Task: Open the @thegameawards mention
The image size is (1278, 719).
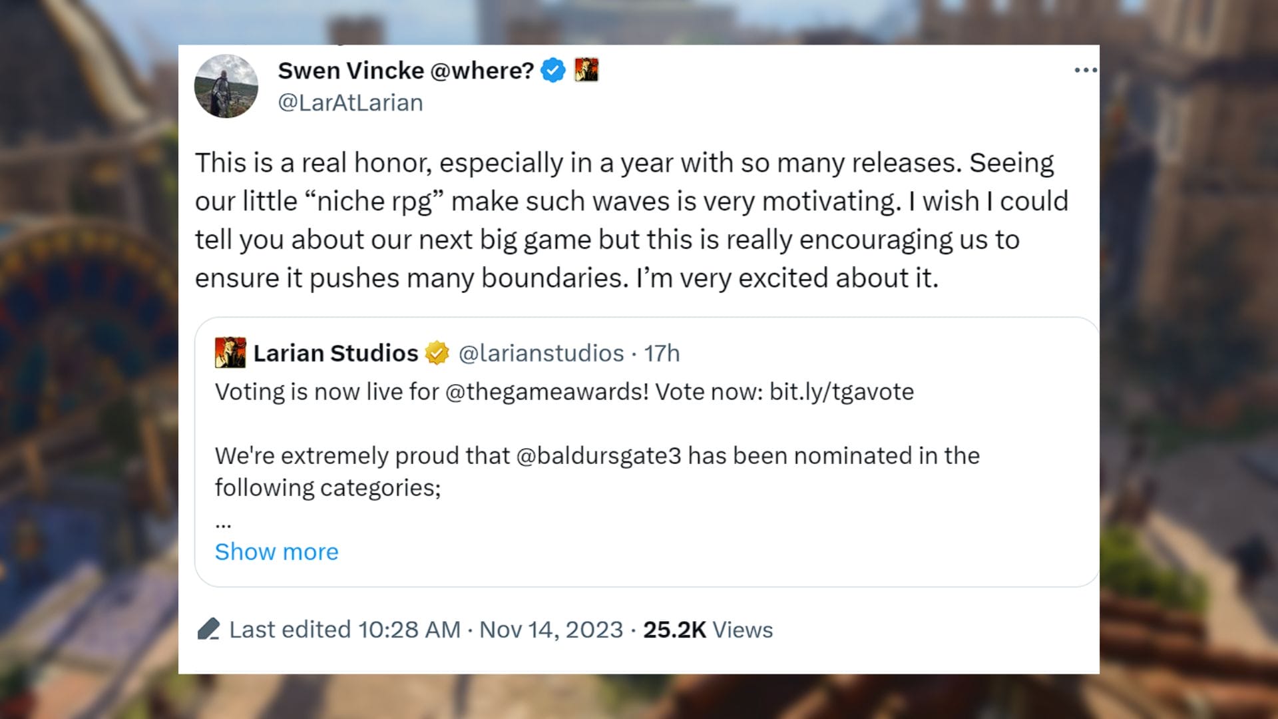Action: click(546, 391)
